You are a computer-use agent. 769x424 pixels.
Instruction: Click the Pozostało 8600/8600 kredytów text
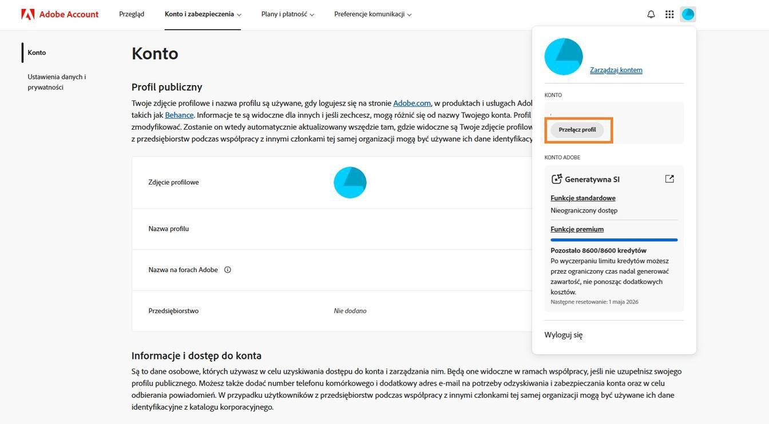(x=598, y=250)
